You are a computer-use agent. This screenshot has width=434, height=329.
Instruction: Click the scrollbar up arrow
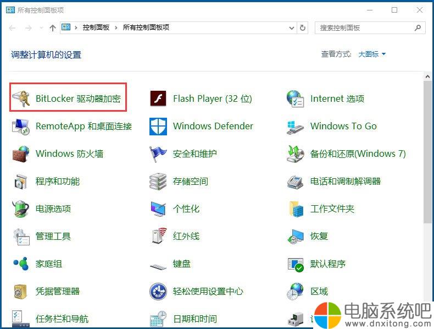tap(427, 76)
